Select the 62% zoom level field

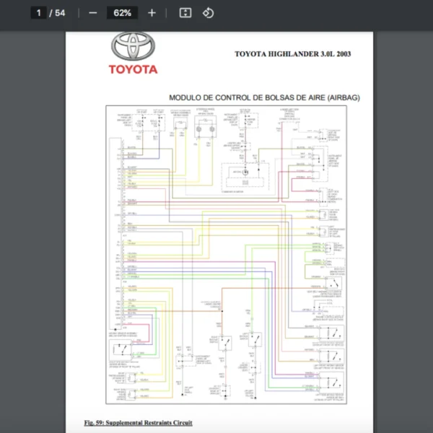pyautogui.click(x=122, y=13)
